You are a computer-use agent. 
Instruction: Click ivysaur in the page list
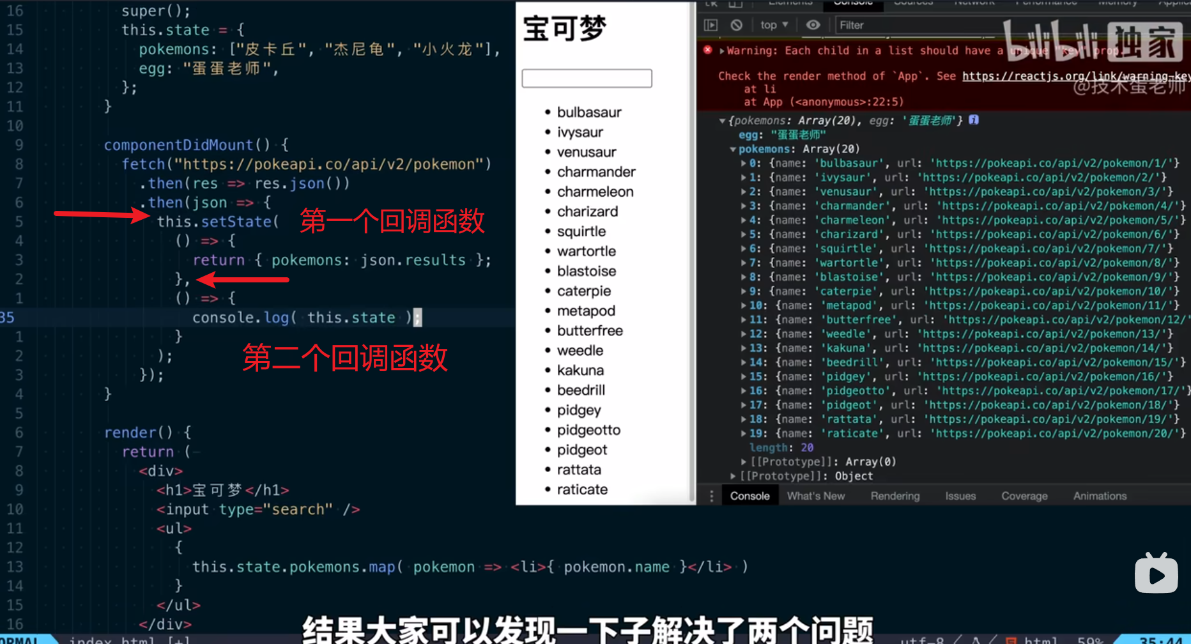click(x=580, y=132)
